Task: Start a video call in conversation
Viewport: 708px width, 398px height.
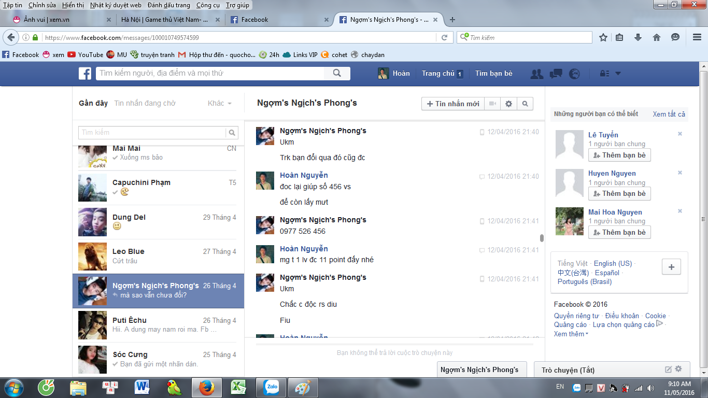Action: point(492,104)
